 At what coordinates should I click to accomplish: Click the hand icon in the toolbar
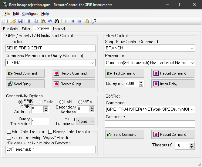(x=87, y=21)
